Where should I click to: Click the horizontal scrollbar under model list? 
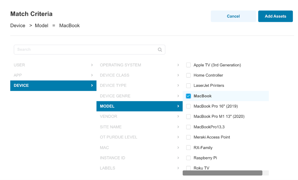(222, 173)
